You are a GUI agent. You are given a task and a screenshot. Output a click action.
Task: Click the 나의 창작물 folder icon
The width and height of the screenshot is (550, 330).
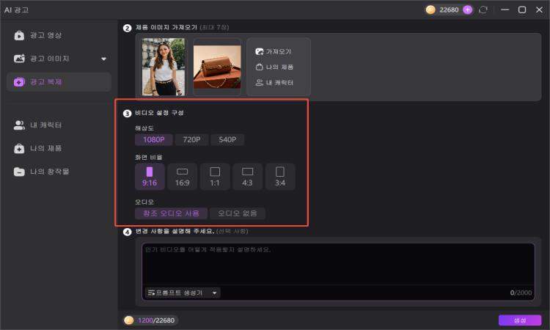pyautogui.click(x=19, y=172)
